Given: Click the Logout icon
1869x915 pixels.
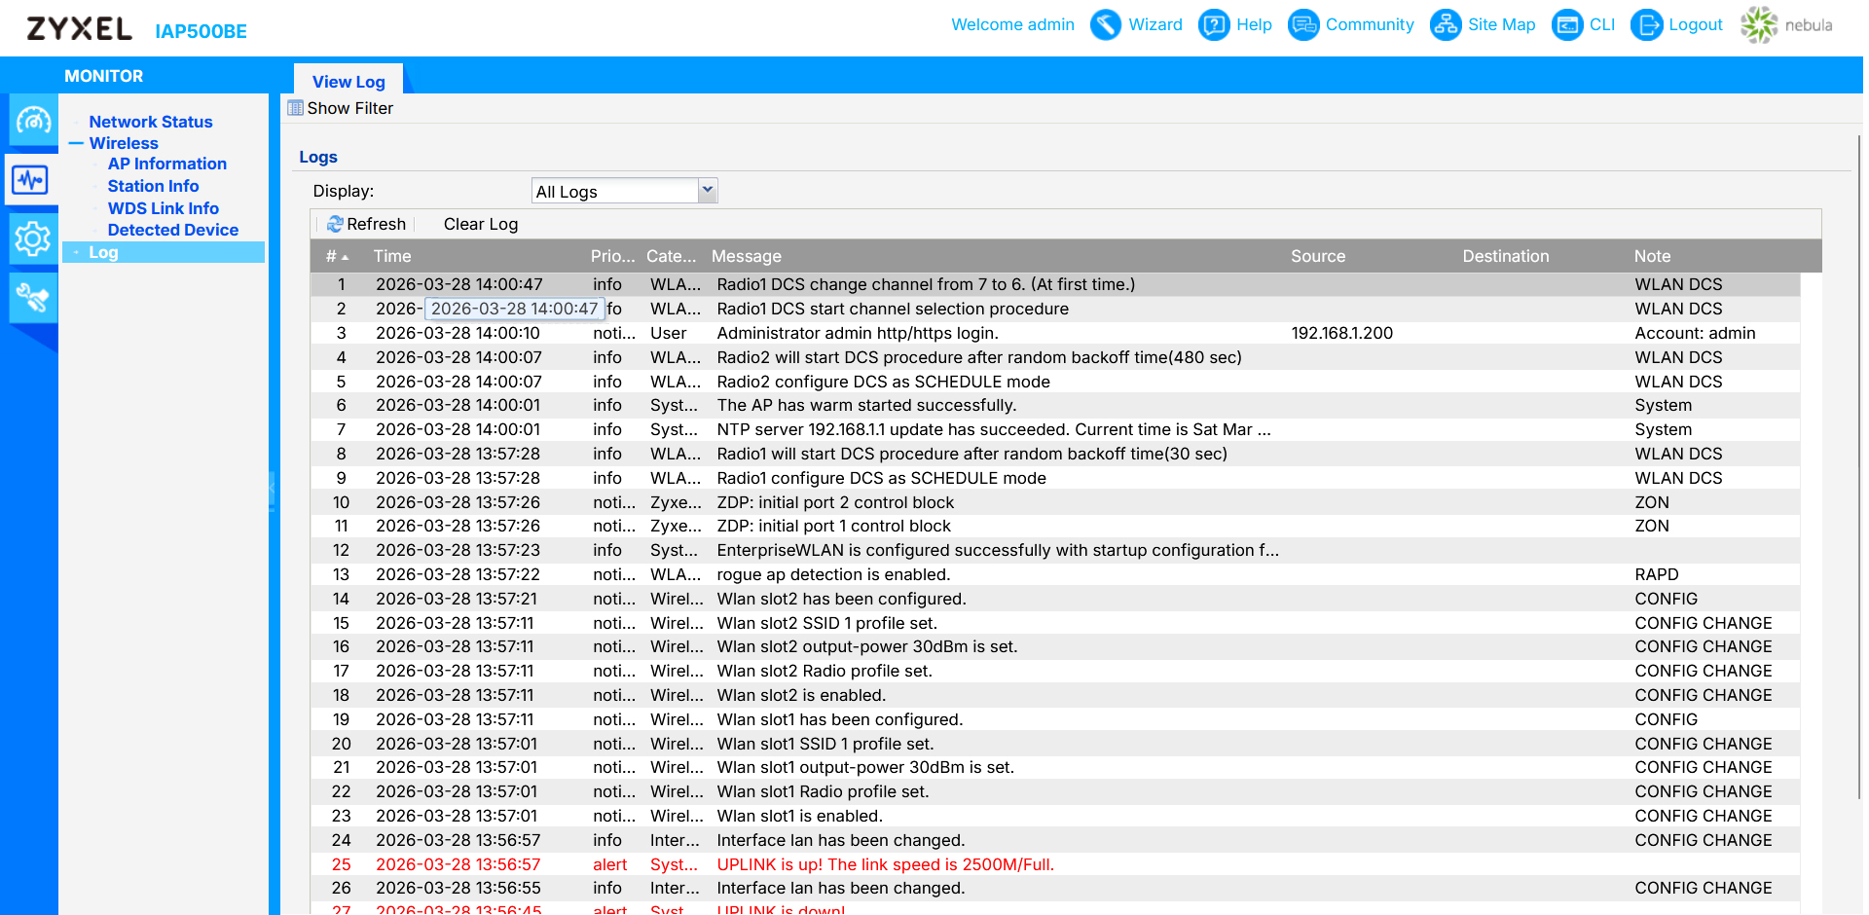Looking at the screenshot, I should [1645, 24].
